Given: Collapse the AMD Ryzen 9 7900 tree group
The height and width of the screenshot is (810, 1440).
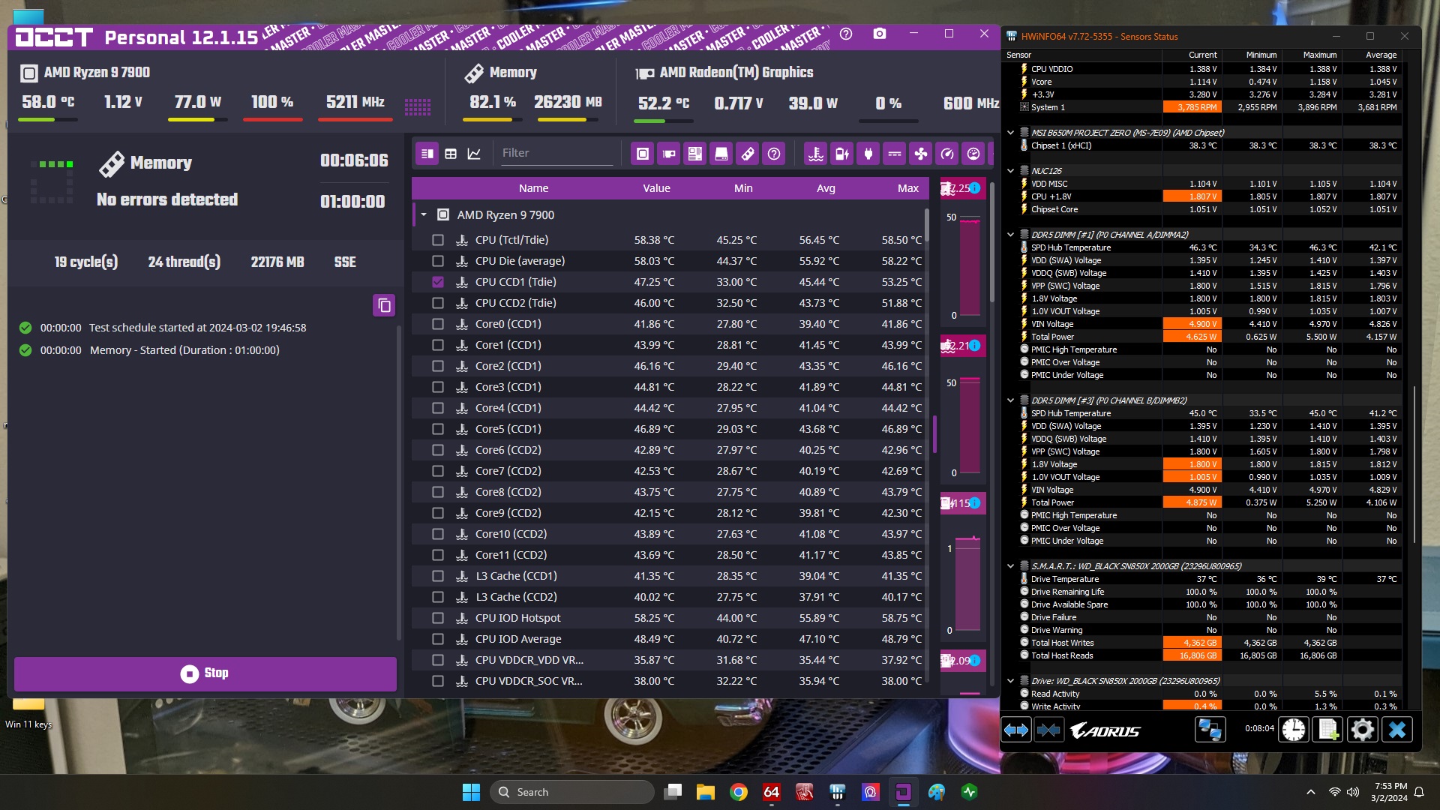Looking at the screenshot, I should pyautogui.click(x=424, y=215).
